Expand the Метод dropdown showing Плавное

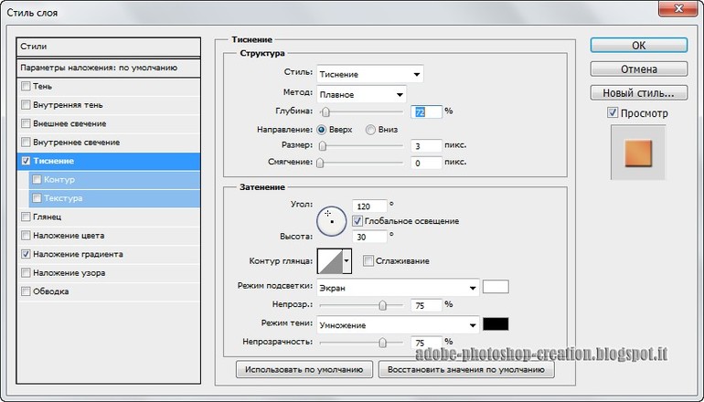click(x=361, y=94)
